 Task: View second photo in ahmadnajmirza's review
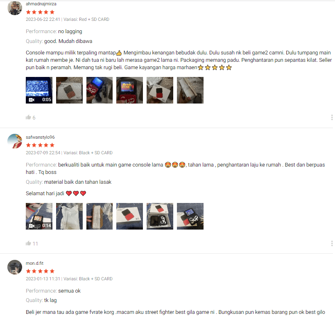click(x=70, y=90)
